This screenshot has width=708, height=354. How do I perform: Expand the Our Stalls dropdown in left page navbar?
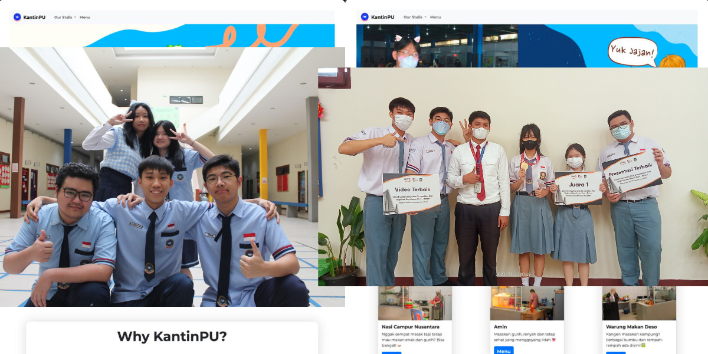click(65, 17)
